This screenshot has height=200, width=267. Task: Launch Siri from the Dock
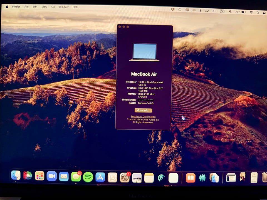tap(28, 176)
